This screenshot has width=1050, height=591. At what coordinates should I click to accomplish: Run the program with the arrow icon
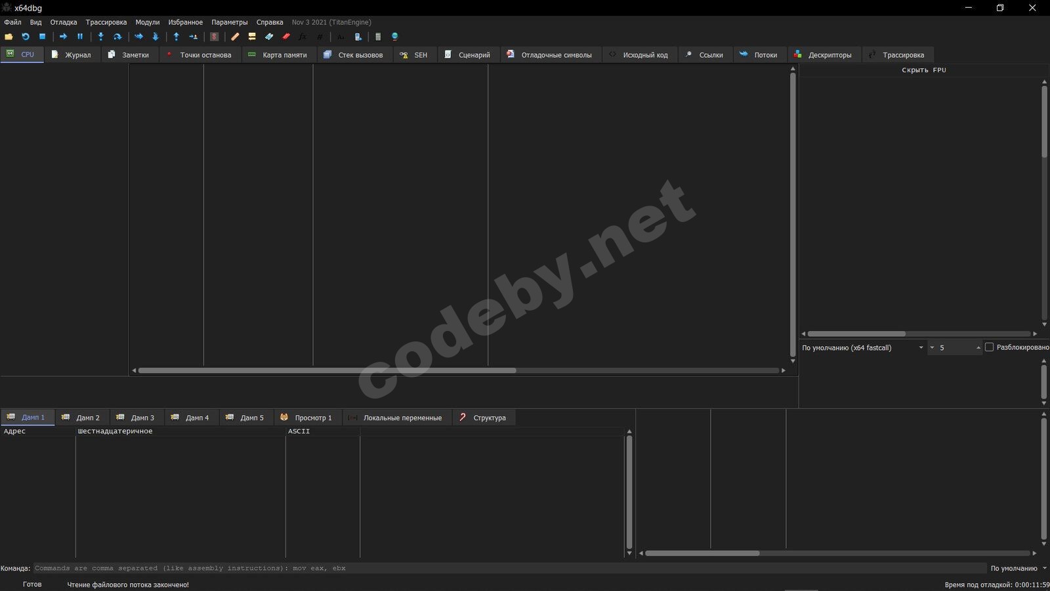coord(63,37)
